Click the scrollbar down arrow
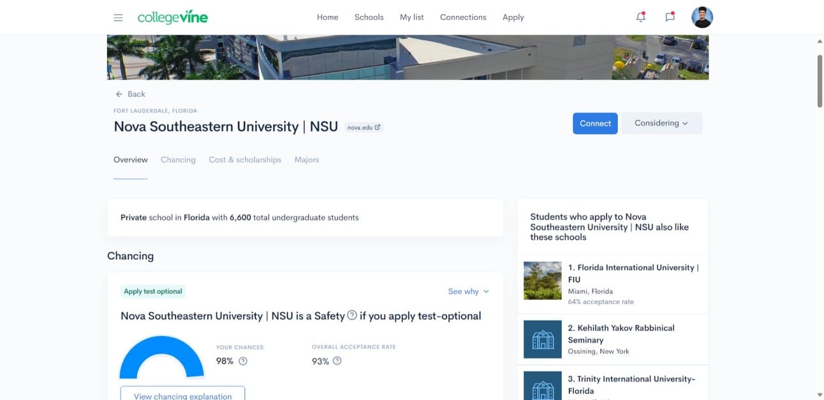The height and width of the screenshot is (400, 824). (x=820, y=395)
